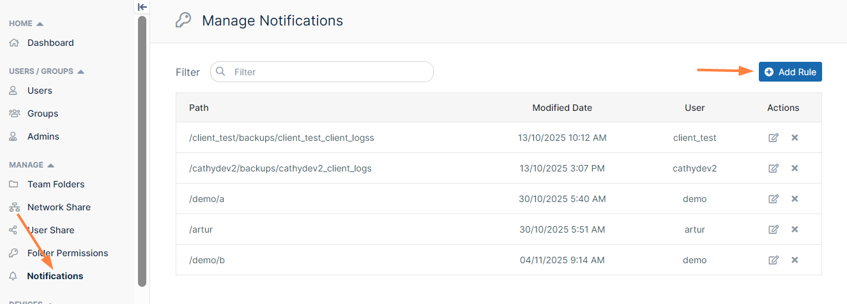Navigate to Folder Permissions

point(68,253)
